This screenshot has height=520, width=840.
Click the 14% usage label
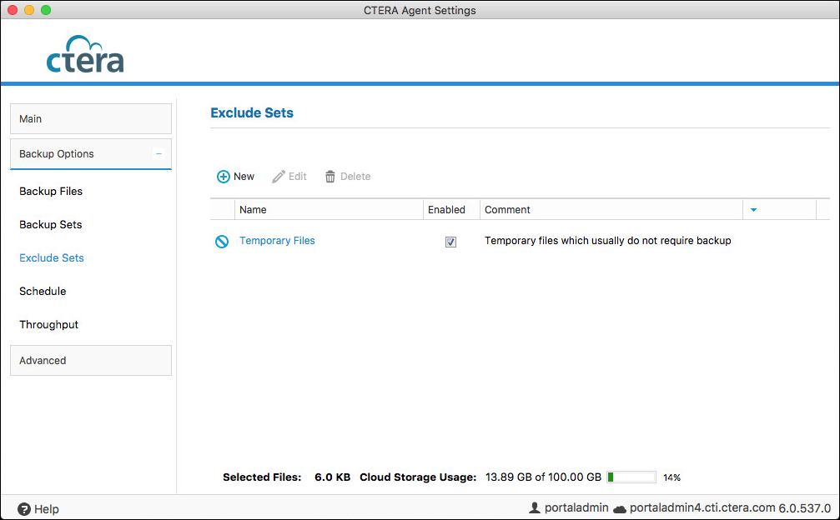click(x=671, y=477)
